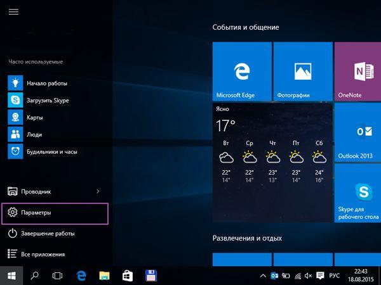
Task: Click the Загрузить Skype icon
Action: (15, 100)
